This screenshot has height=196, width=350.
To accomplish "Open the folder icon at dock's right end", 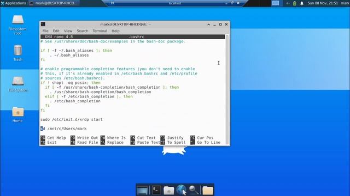I will (x=208, y=191).
